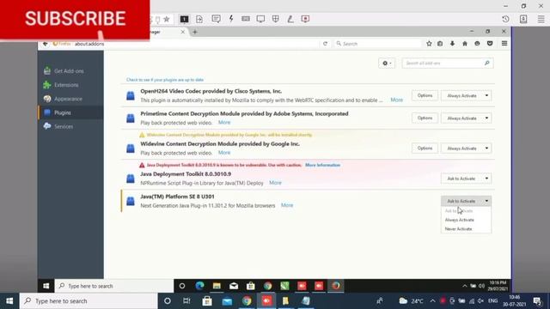Click the shield icon in the top toolbar
Image resolution: width=550 pixels, height=309 pixels.
tap(276, 19)
